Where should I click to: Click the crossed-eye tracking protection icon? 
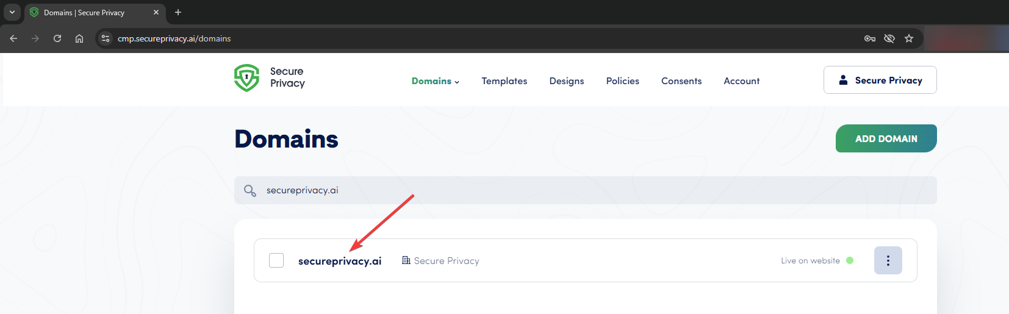[x=889, y=38]
